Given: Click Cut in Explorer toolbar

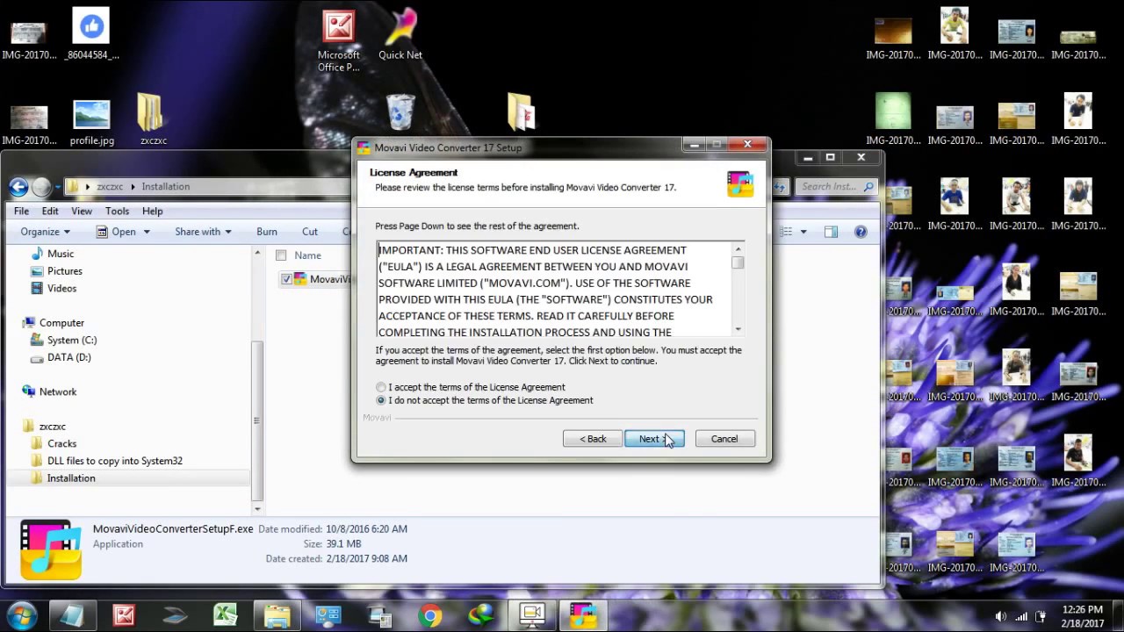Looking at the screenshot, I should tap(310, 232).
